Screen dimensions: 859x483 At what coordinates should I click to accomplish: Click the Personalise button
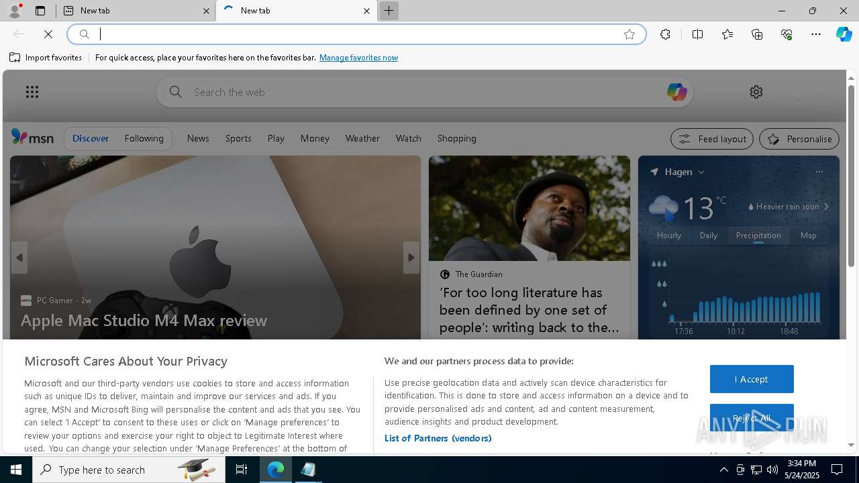(799, 139)
